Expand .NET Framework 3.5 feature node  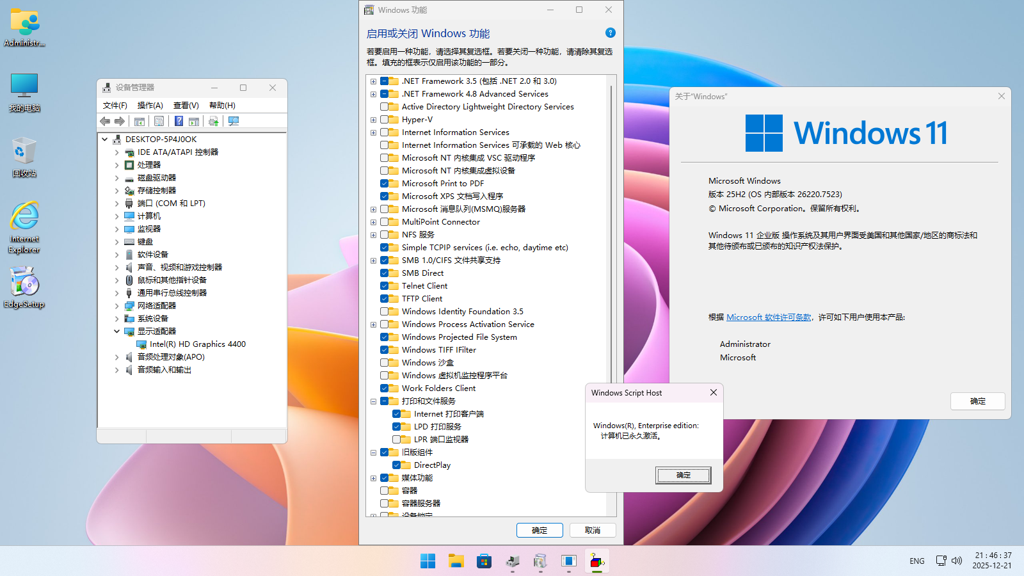pos(373,81)
